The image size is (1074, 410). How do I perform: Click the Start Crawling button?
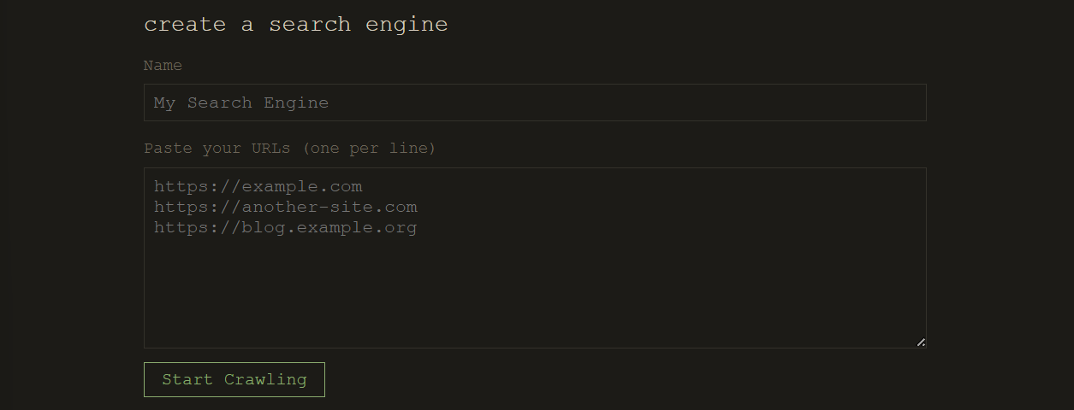pos(234,379)
